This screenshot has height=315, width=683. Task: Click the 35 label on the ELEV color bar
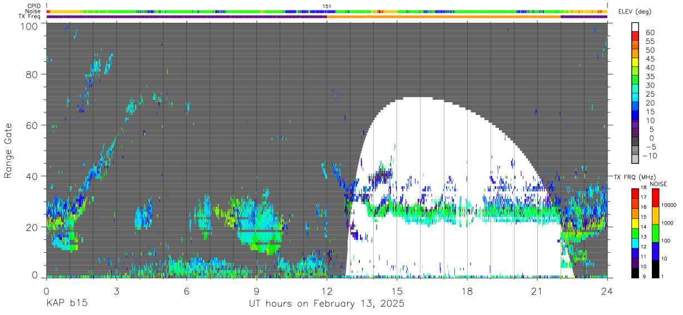tap(650, 76)
